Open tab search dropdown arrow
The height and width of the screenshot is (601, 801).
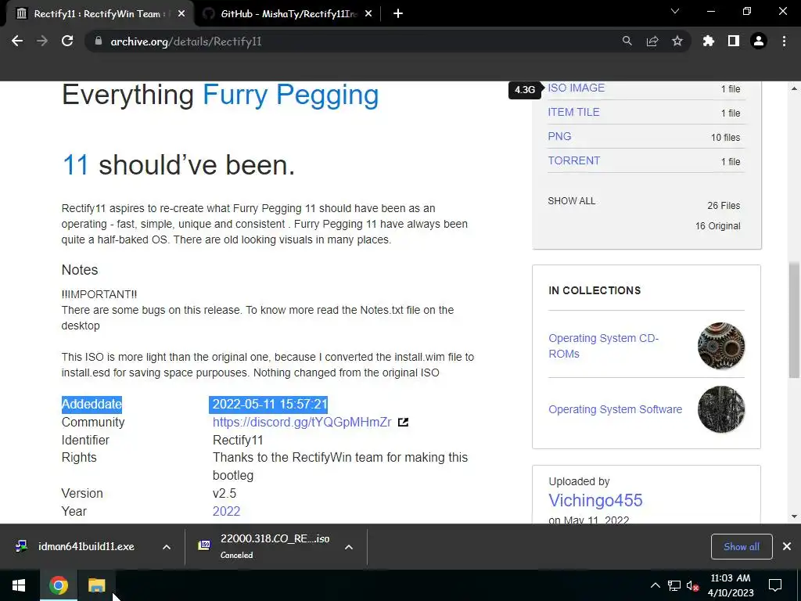675,11
